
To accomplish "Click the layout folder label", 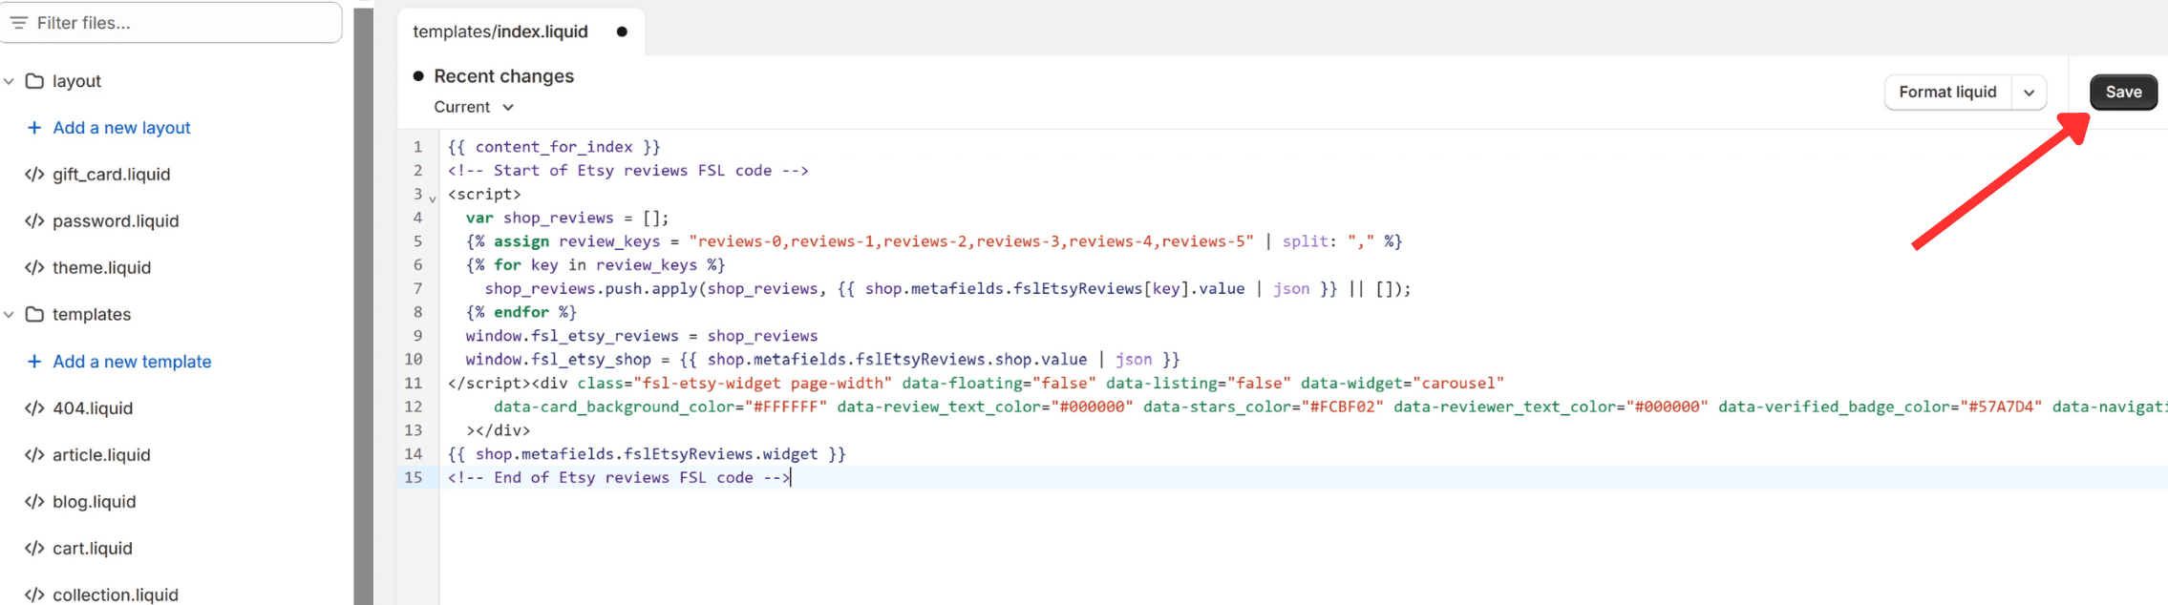I will [x=76, y=81].
